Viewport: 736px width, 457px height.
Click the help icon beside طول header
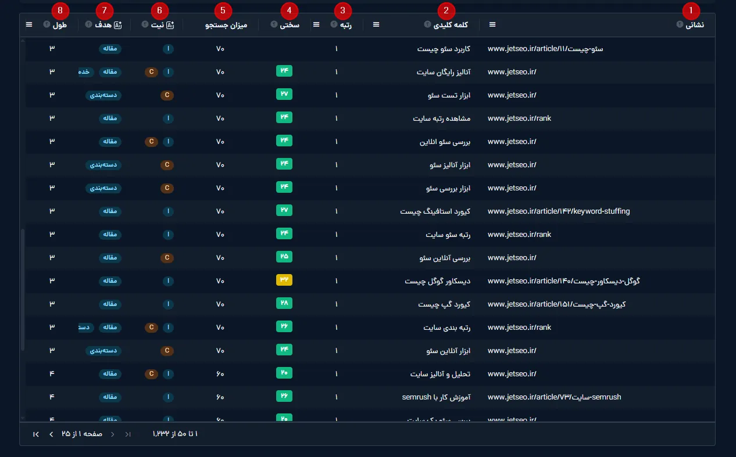coord(46,24)
